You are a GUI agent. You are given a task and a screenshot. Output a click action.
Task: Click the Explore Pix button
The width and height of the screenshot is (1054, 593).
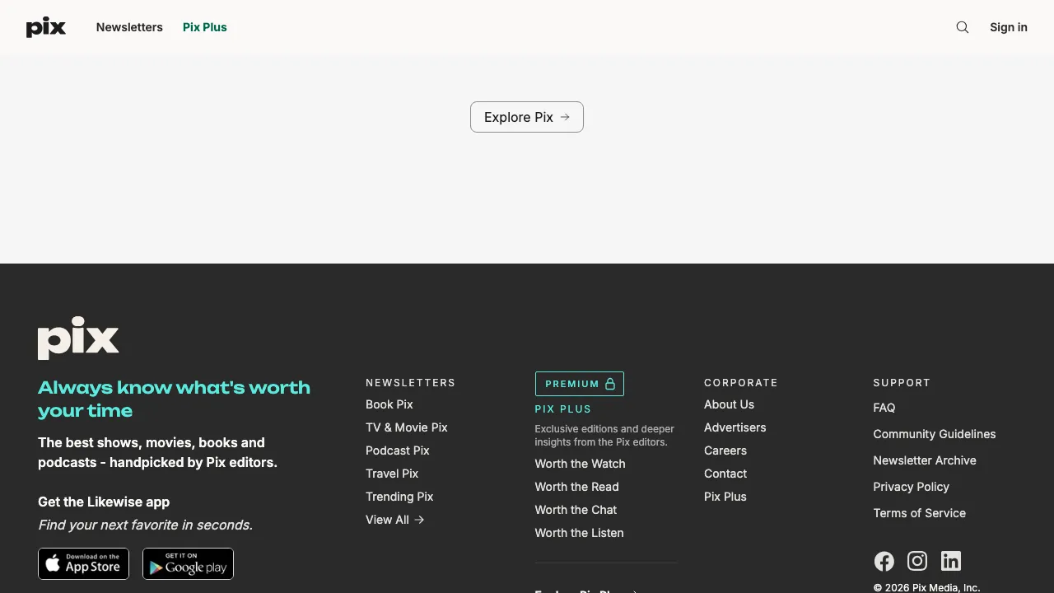coord(527,117)
